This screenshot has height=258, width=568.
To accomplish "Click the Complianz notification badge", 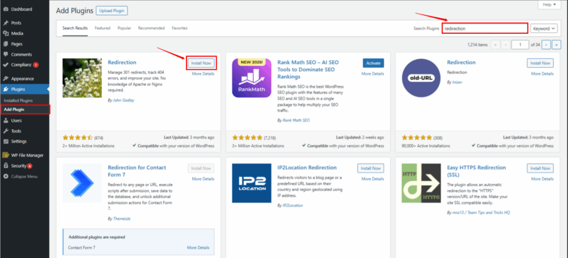I will pyautogui.click(x=36, y=65).
